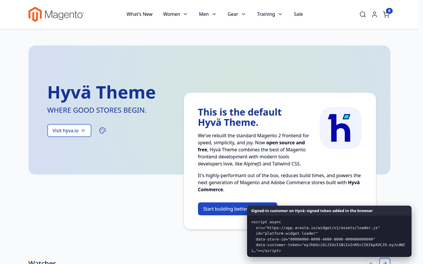Expand the Training submenu chevron

pyautogui.click(x=280, y=14)
